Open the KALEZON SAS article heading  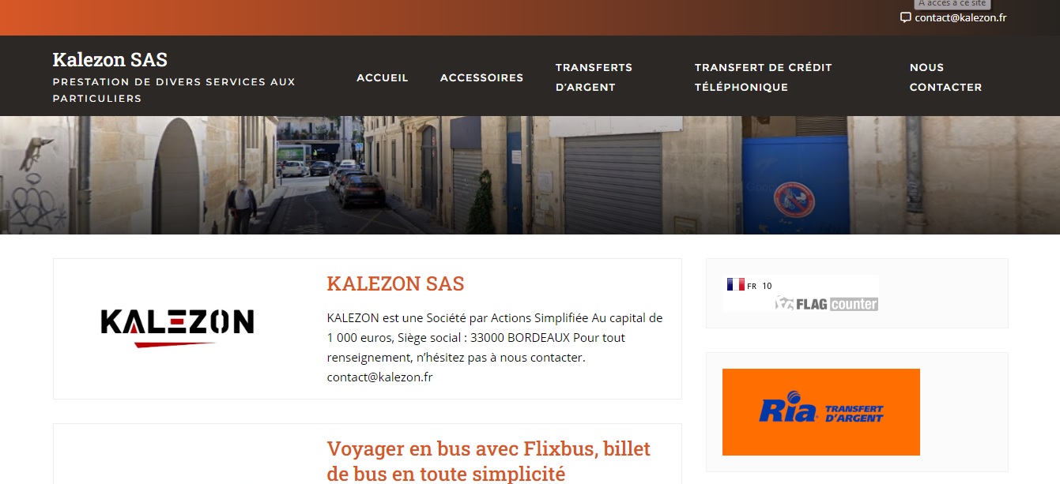point(395,283)
